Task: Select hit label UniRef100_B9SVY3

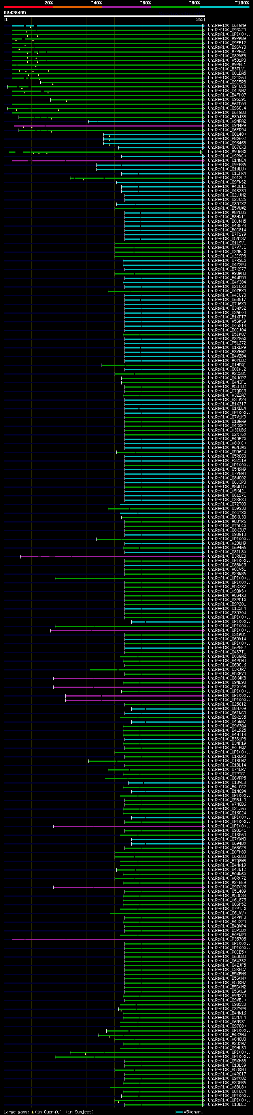Action: pyautogui.click(x=227, y=47)
